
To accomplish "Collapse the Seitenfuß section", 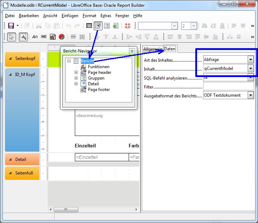I will click(10, 173).
